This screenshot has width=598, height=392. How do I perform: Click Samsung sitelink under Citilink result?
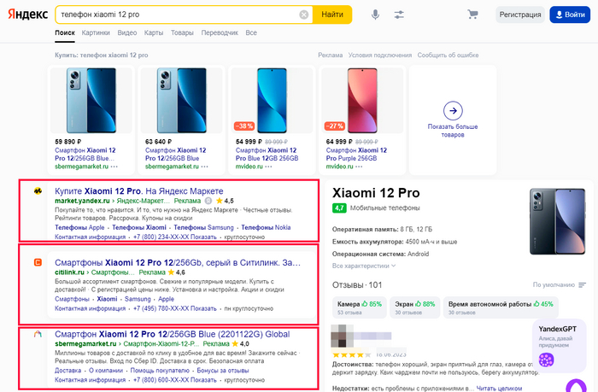click(138, 300)
